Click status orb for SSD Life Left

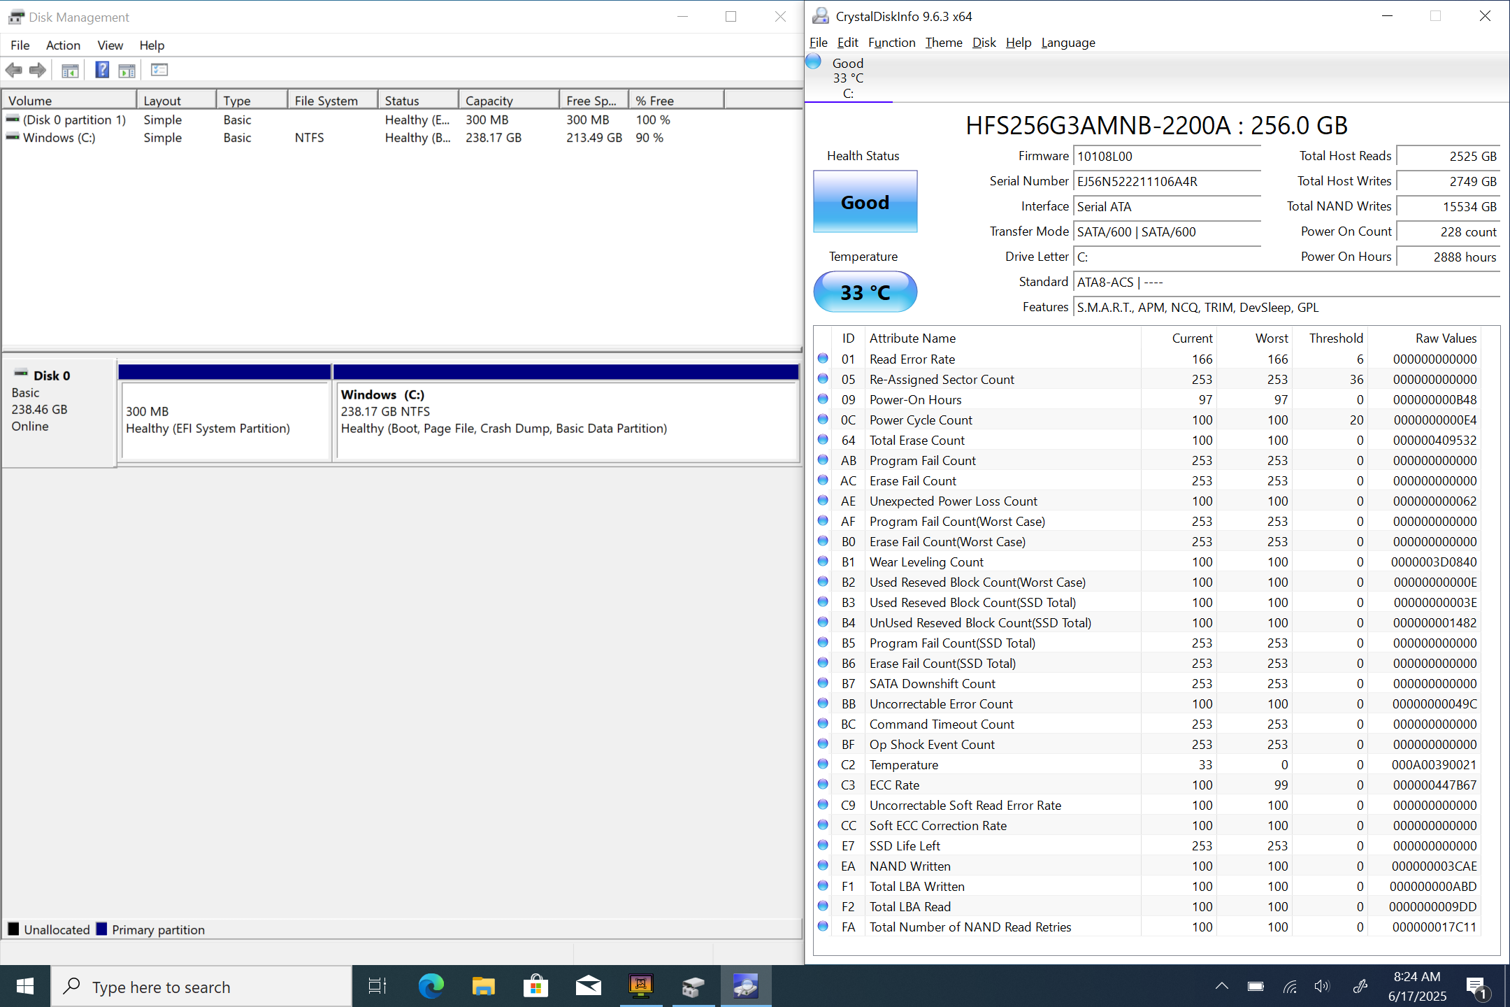pyautogui.click(x=823, y=845)
